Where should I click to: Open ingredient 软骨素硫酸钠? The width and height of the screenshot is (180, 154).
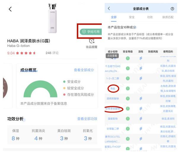coord(113,109)
